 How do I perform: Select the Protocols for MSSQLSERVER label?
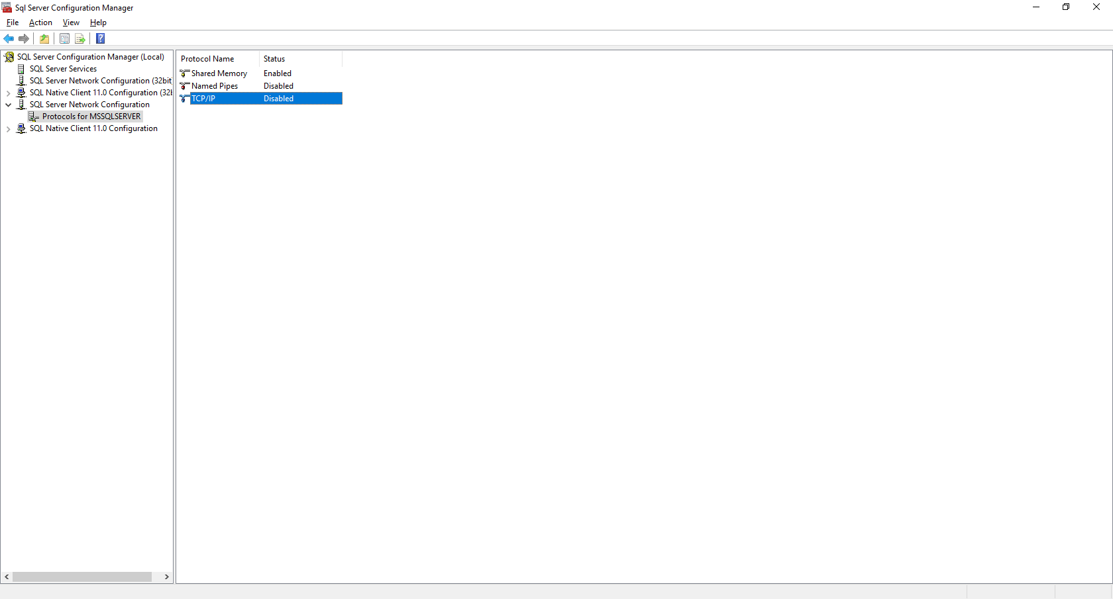point(91,116)
